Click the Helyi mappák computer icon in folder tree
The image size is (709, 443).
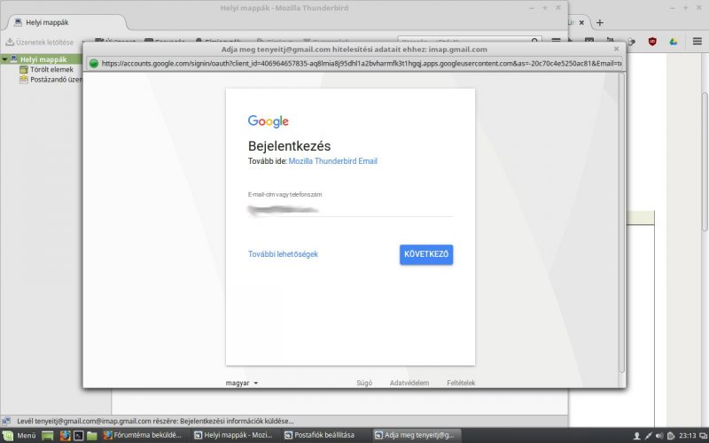13,59
